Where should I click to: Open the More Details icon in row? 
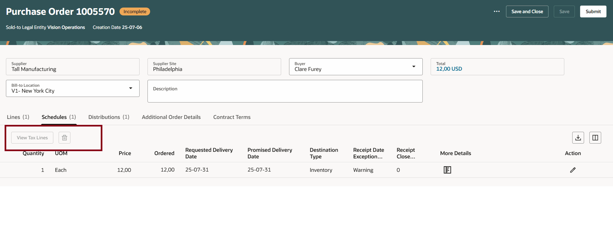pyautogui.click(x=447, y=170)
